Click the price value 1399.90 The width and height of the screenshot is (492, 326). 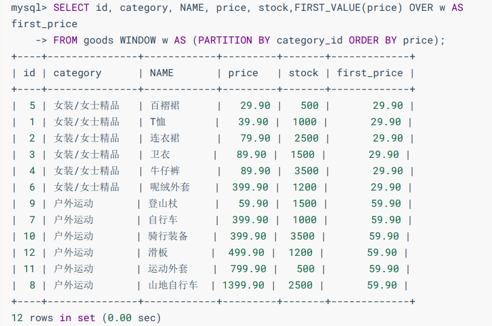click(243, 285)
